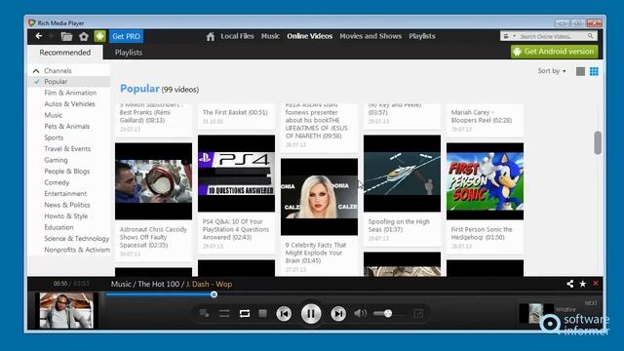Click the star favorites toolbar icon
The width and height of the screenshot is (624, 351).
pos(84,37)
